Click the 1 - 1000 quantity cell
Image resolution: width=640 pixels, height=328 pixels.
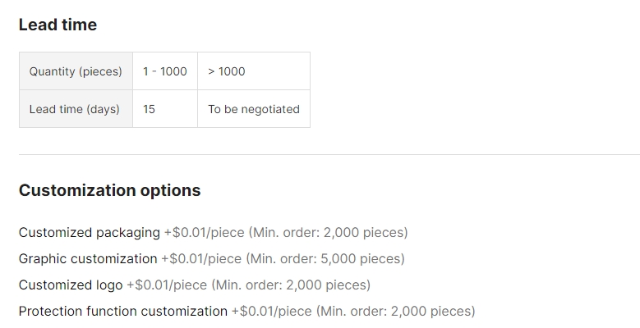(x=165, y=71)
